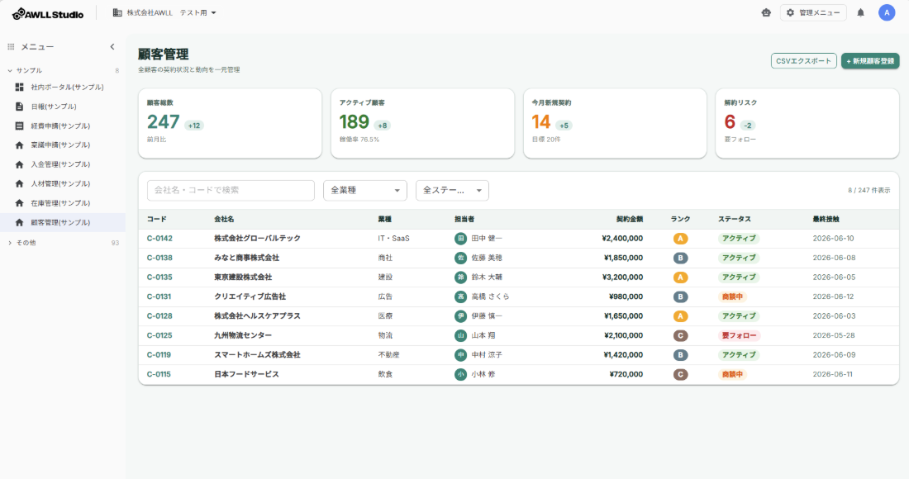909x479 pixels.
Task: Focus the 会社名・コードで検索 search field
Action: [x=231, y=190]
